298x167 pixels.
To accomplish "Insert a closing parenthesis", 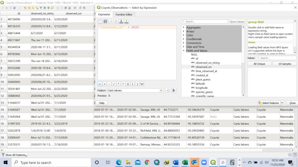I will point(137,84).
